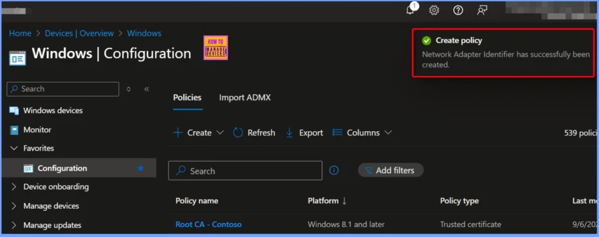The height and width of the screenshot is (237, 599).
Task: Go to Devices | Overview breadcrumb
Action: pyautogui.click(x=79, y=33)
